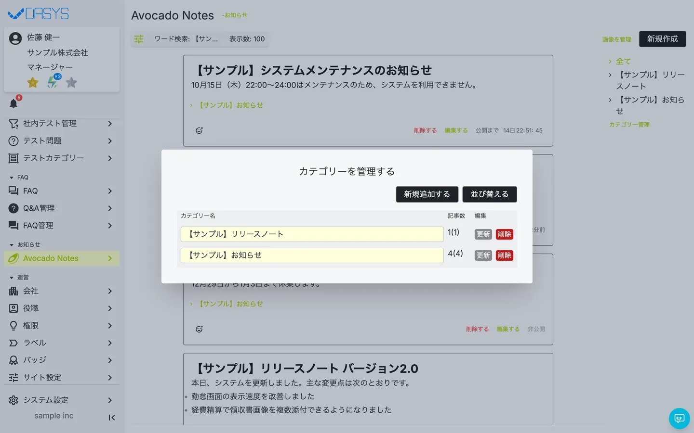Open the テスト問題 menu item
Image resolution: width=694 pixels, height=433 pixels.
[62, 141]
